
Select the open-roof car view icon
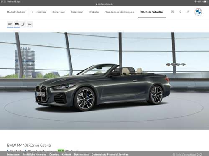[x=30, y=24]
